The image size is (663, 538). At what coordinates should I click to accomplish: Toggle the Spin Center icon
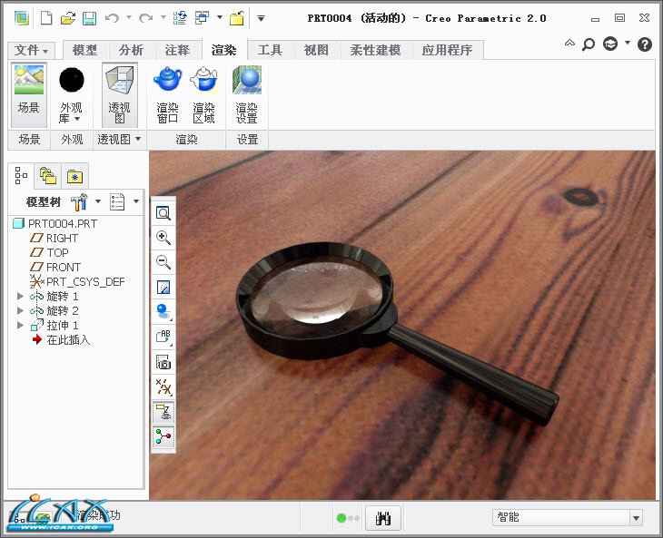[163, 436]
